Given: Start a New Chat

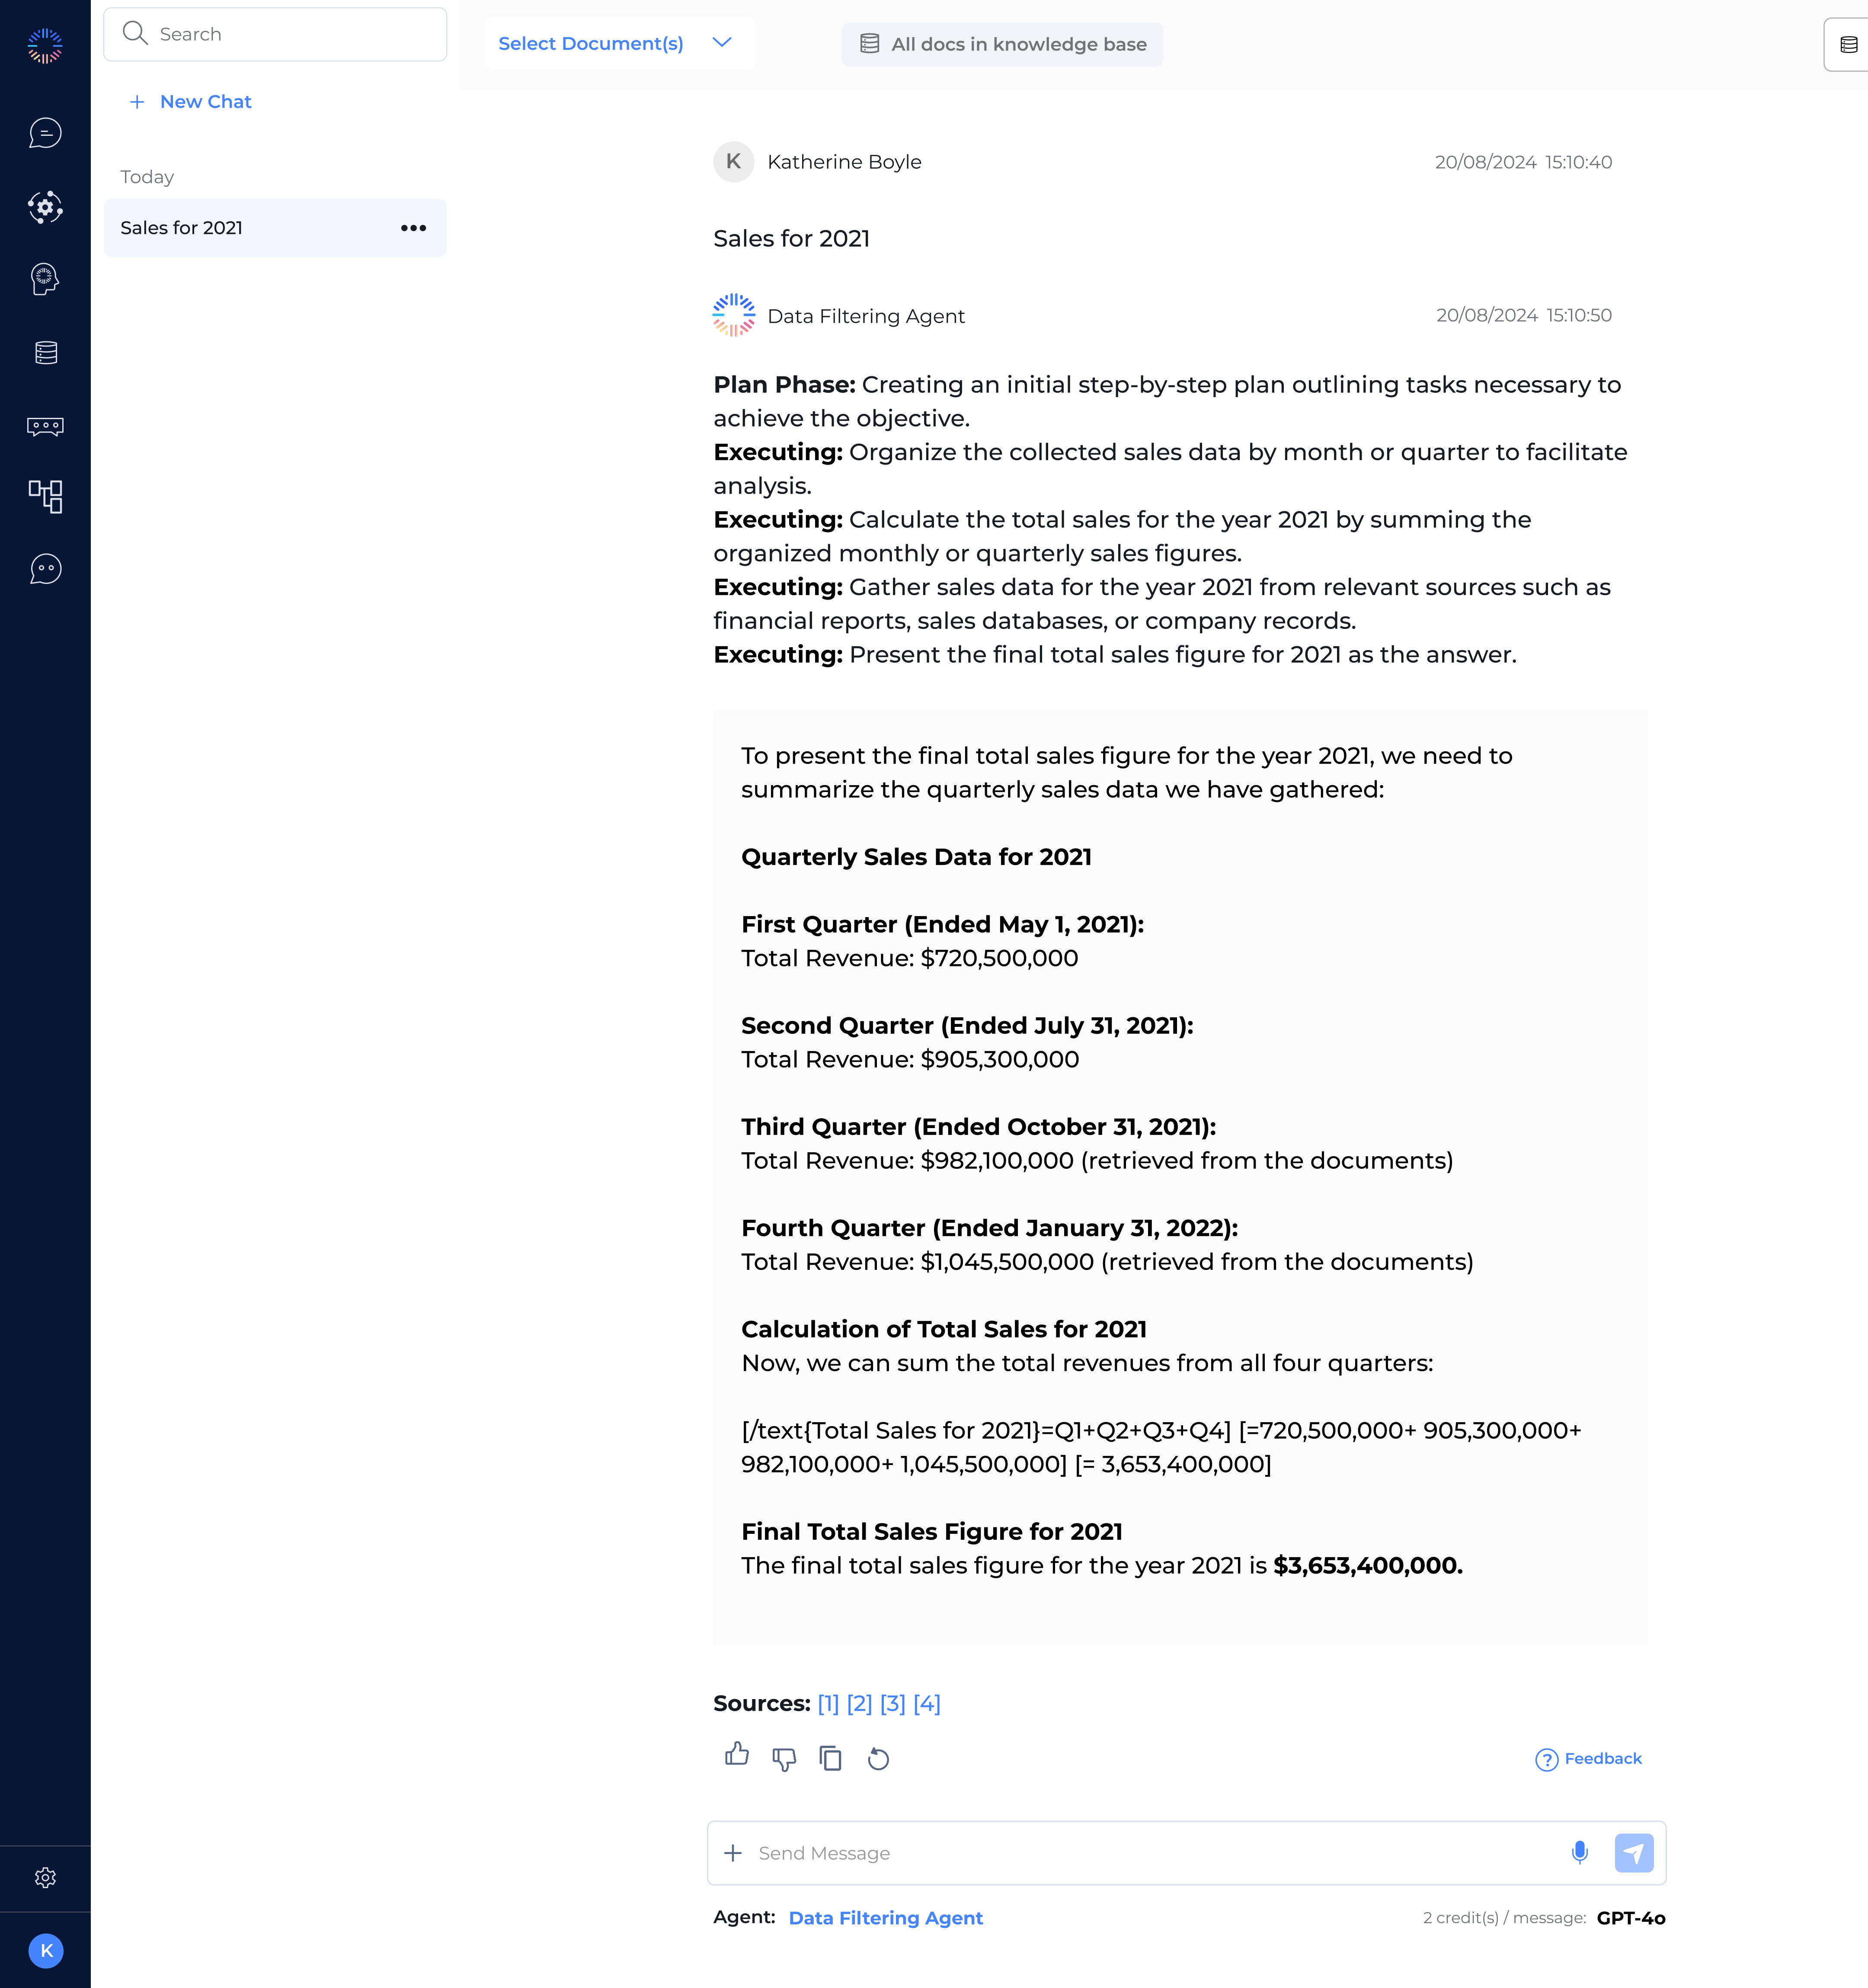Looking at the screenshot, I should pos(189,101).
